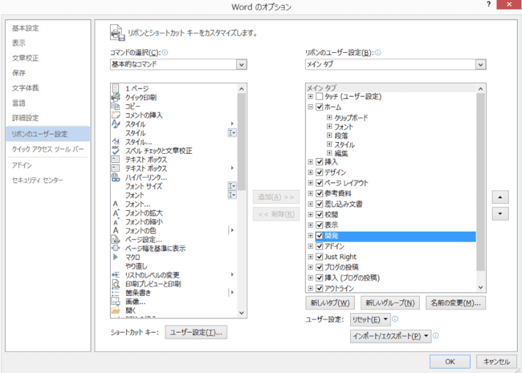Open クイック アクセス ツール バー category
The width and height of the screenshot is (522, 373).
point(48,149)
